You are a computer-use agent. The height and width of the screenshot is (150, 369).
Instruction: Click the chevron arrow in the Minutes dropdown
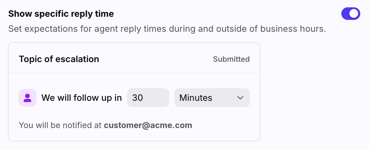coord(240,98)
